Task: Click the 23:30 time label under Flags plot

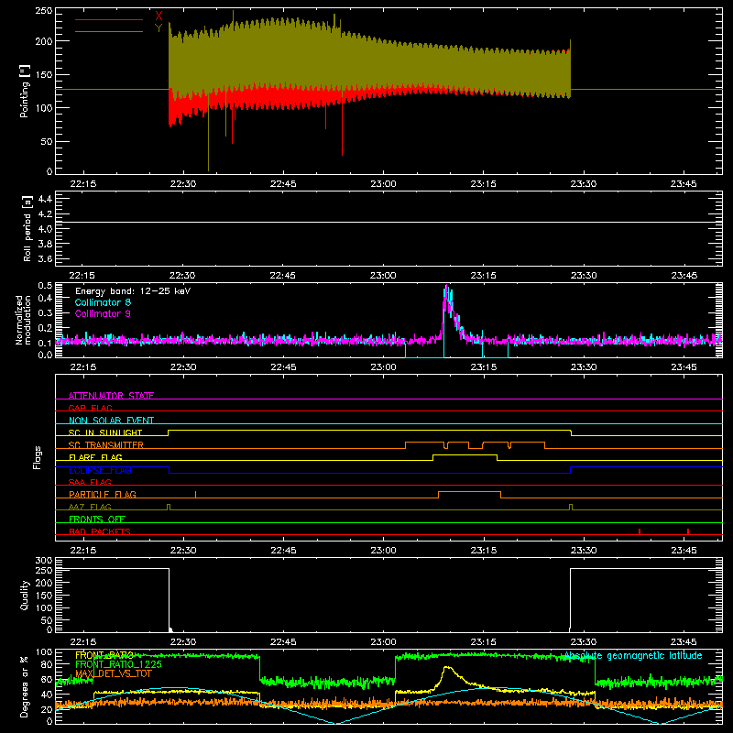Action: [x=584, y=551]
